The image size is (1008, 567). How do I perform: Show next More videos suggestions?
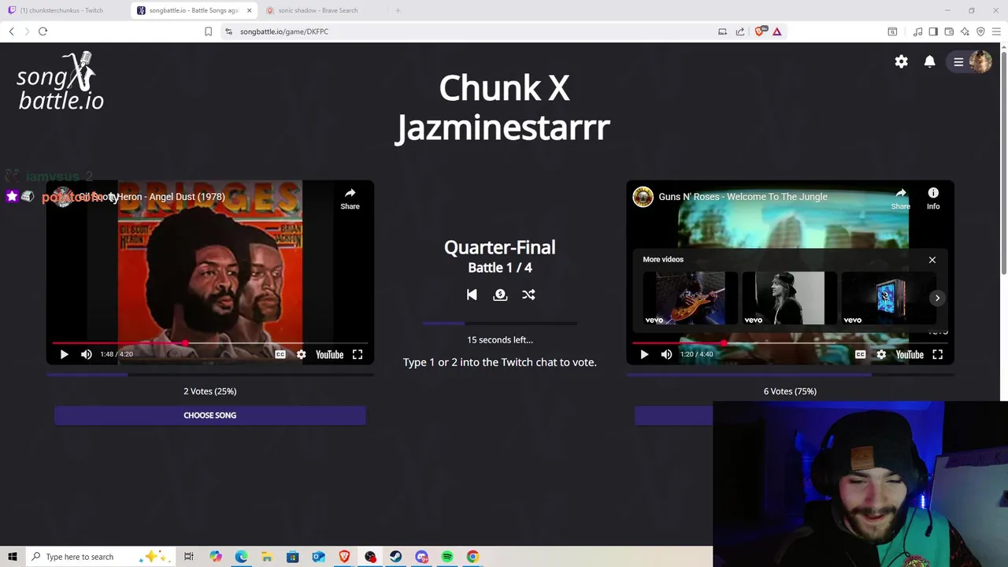(937, 298)
